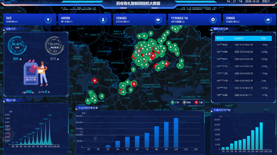Toggle the gray 离线 legend item on the map
Image resolution: width=277 pixels, height=155 pixels.
pyautogui.click(x=187, y=102)
